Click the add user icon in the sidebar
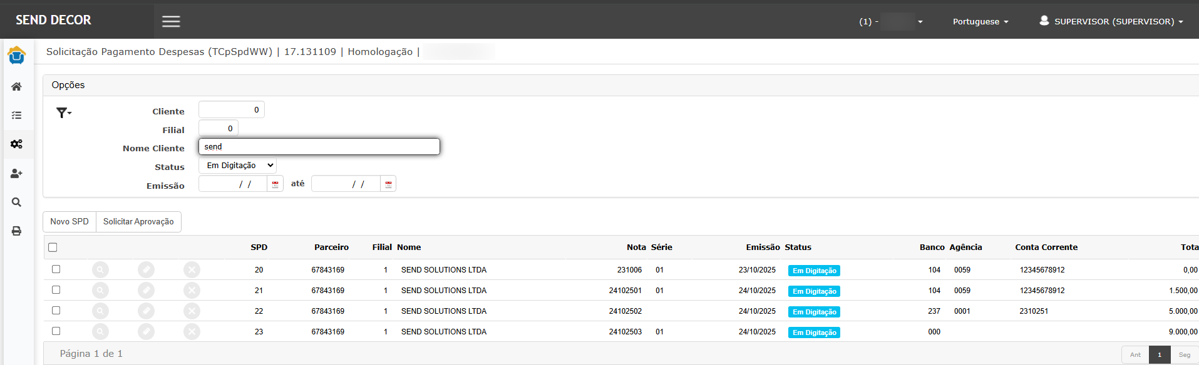 pos(16,173)
